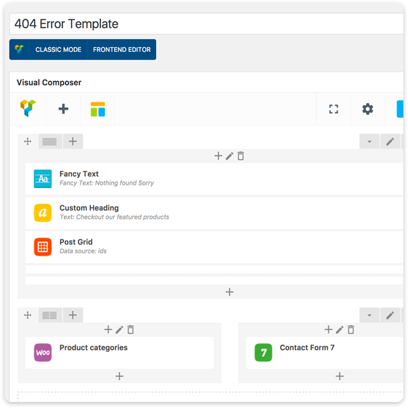Open the Templates colored-blocks icon

click(98, 109)
